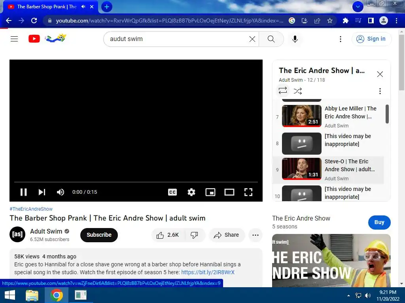Click Sign in button
The width and height of the screenshot is (405, 303).
[x=371, y=39]
